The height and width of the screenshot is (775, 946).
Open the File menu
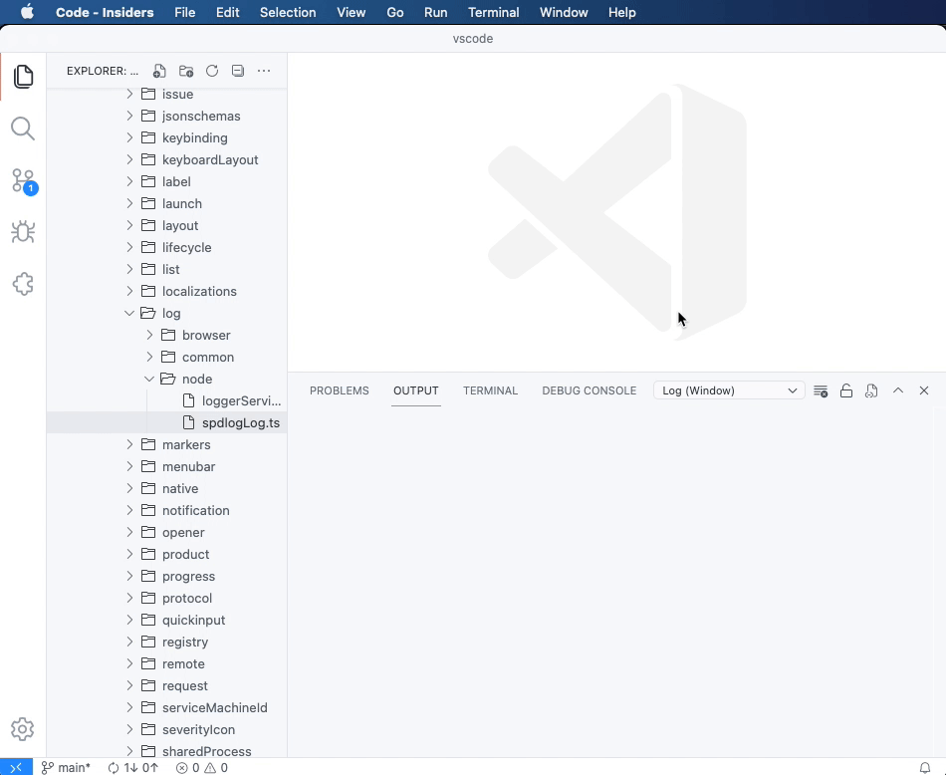(184, 12)
